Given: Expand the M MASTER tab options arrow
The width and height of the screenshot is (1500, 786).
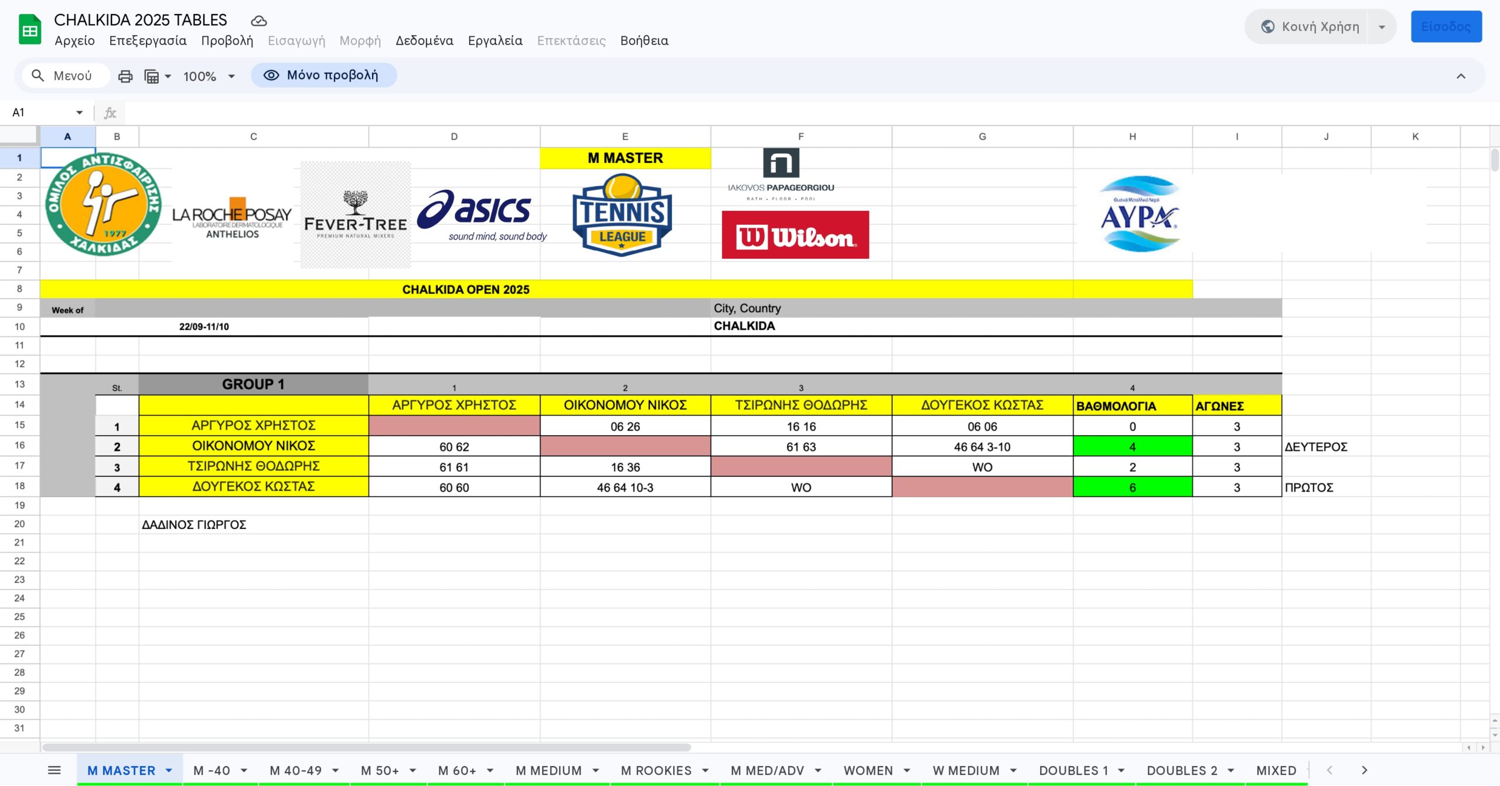Looking at the screenshot, I should 169,770.
